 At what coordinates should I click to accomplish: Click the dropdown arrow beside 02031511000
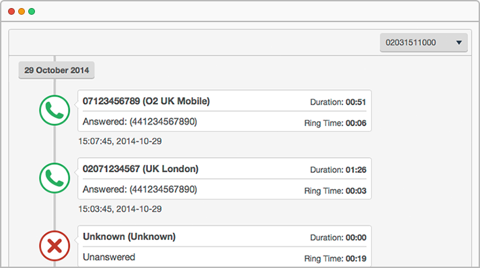coord(459,42)
